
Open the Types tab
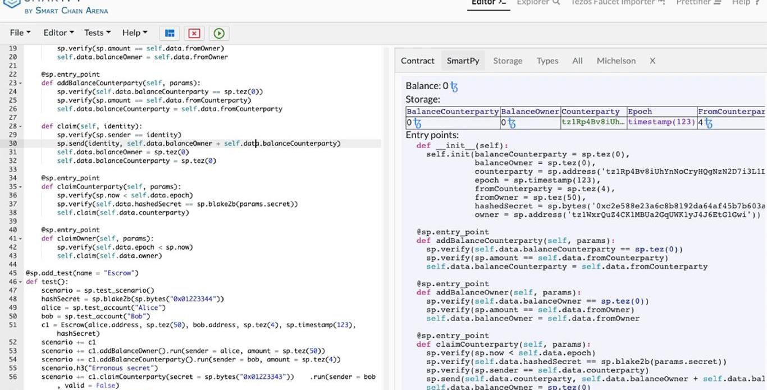point(547,61)
